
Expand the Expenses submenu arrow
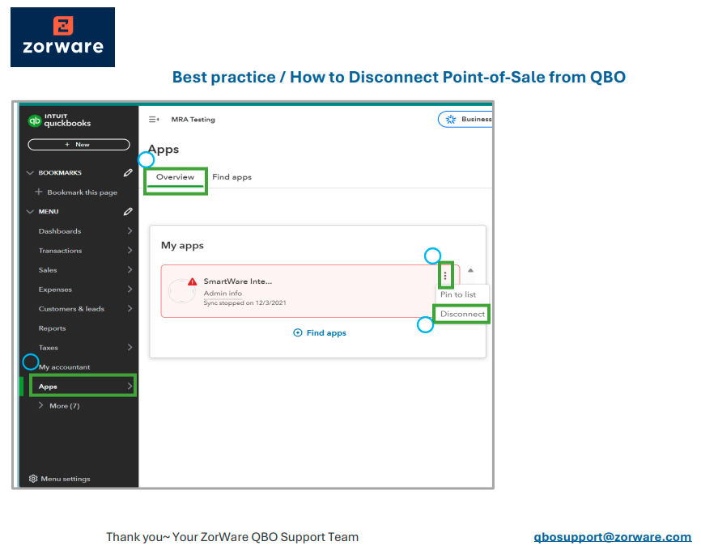[130, 289]
